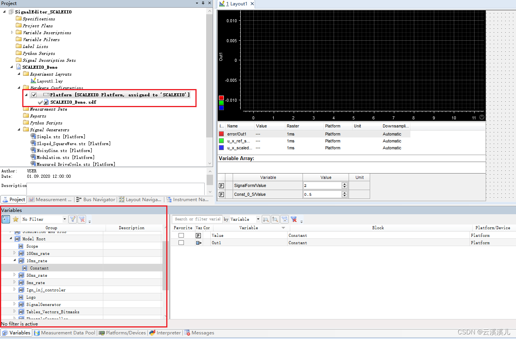The image size is (516, 339).
Task: Toggle the tree view button in the Variables toolbar
Action: pos(6,219)
